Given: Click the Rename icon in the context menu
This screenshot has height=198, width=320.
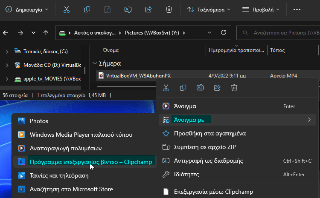Looking at the screenshot, I should [200, 88].
